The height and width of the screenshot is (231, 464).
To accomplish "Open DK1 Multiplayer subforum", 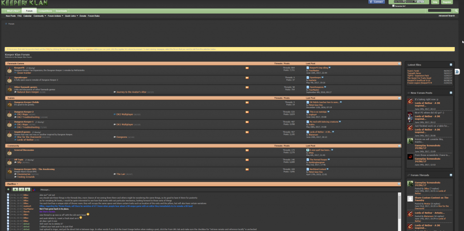I will (125, 125).
